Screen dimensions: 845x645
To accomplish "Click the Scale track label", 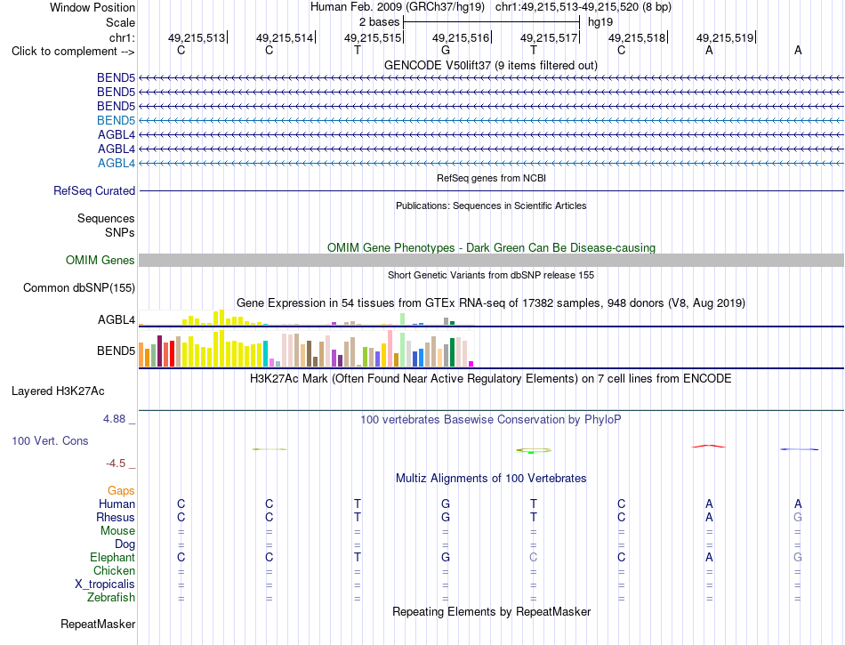I will coord(120,22).
